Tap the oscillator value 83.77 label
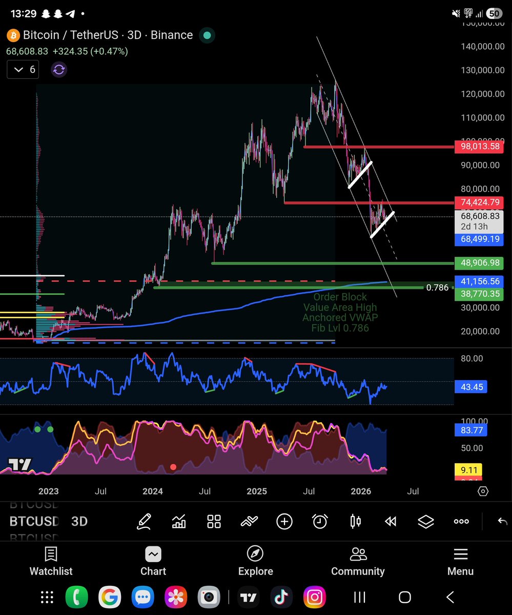The image size is (512, 615). click(472, 430)
